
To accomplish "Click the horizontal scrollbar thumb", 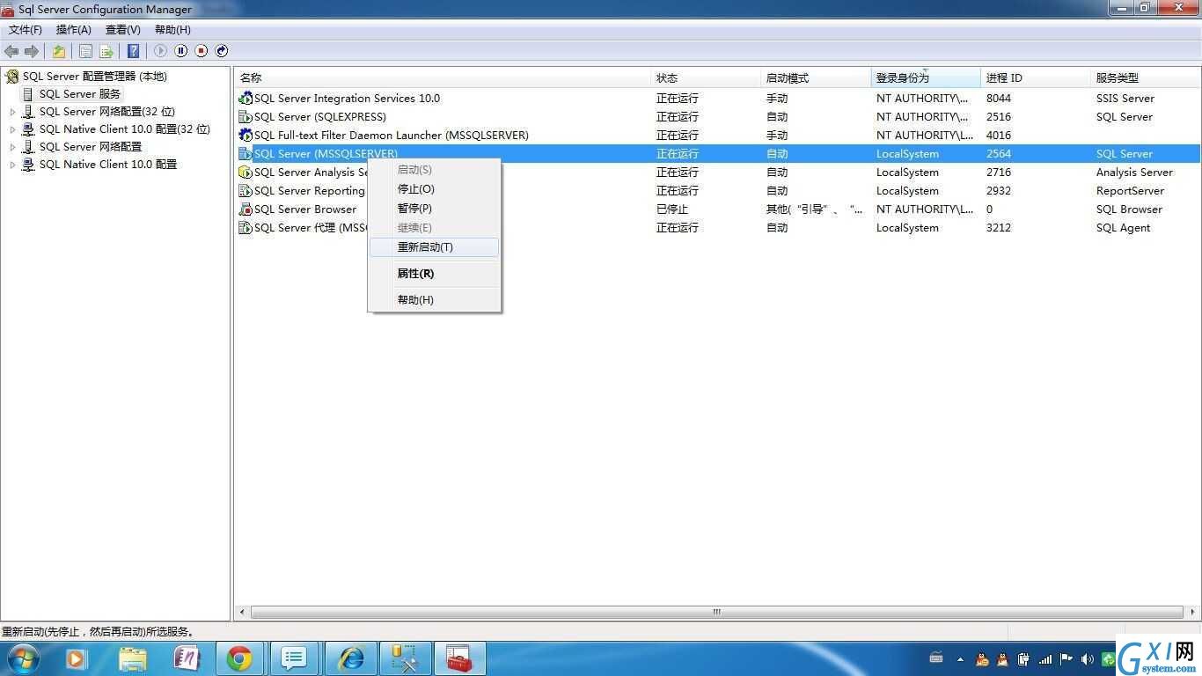I will coord(717,612).
